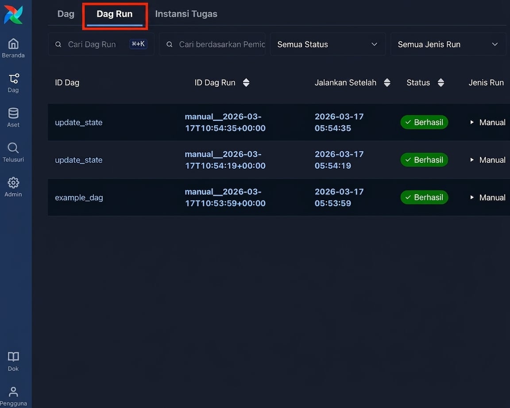Viewport: 510px width, 408px height.
Task: Open the Admin gear menu
Action: tap(13, 187)
